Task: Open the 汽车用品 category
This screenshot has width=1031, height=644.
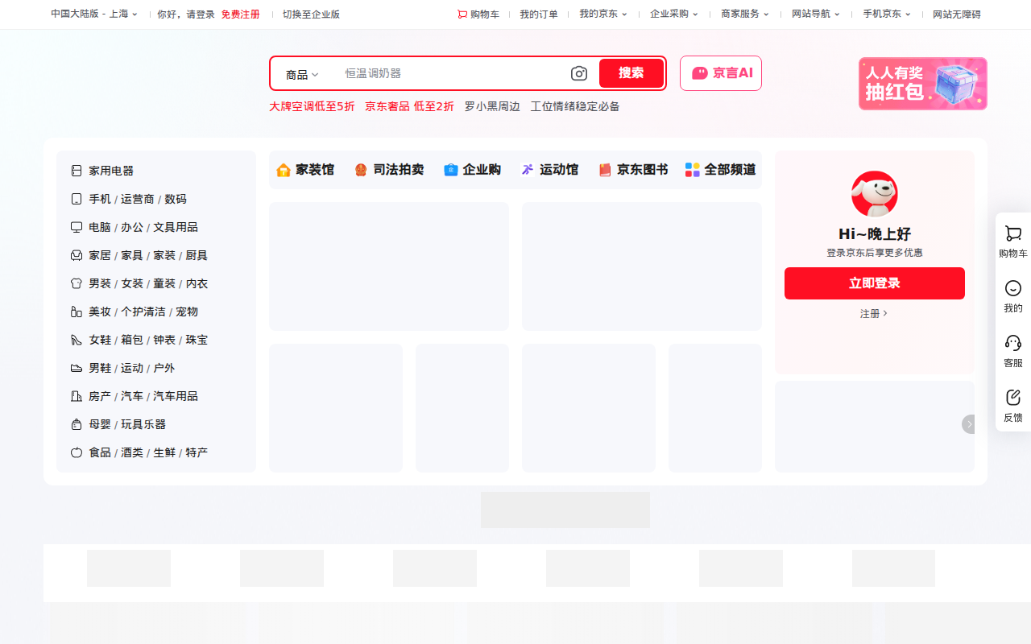Action: click(x=176, y=396)
